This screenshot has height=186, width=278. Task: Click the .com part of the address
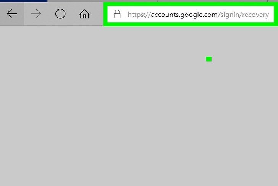(x=210, y=15)
